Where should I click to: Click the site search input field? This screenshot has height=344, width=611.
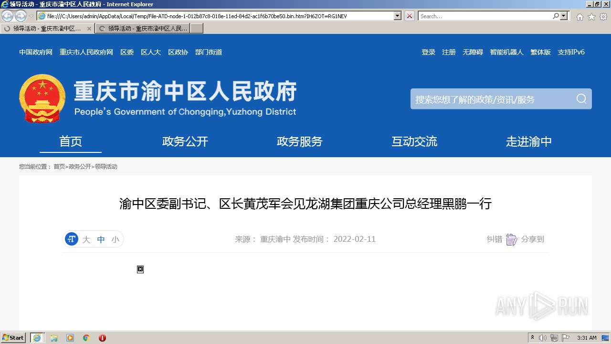492,99
